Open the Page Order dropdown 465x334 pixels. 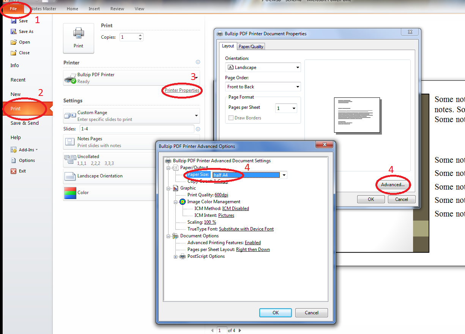pyautogui.click(x=263, y=87)
